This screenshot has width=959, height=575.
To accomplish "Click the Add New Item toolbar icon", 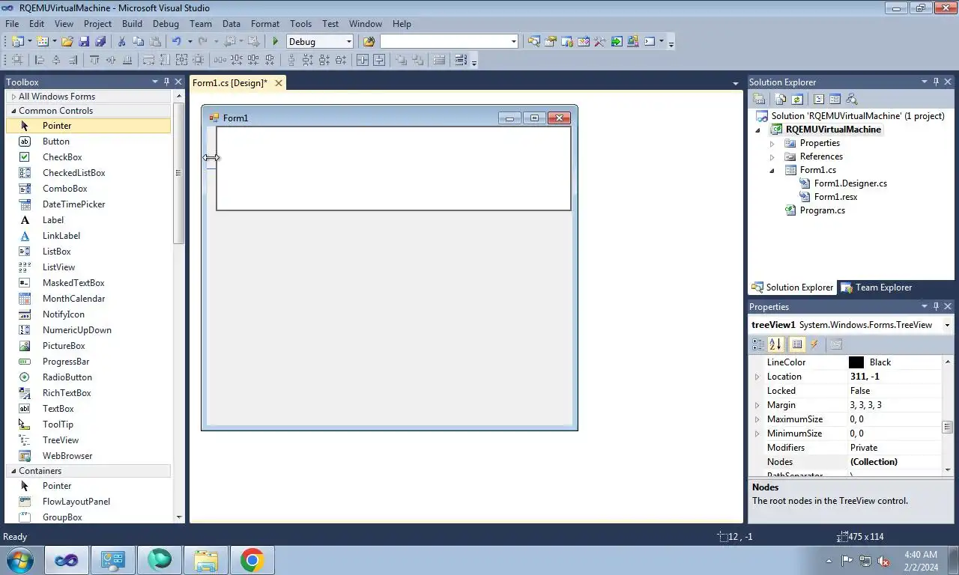I will (x=42, y=42).
